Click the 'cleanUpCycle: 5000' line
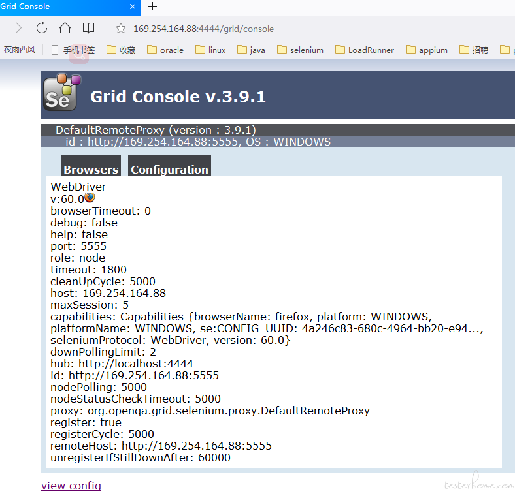This screenshot has height=496, width=515. (103, 282)
